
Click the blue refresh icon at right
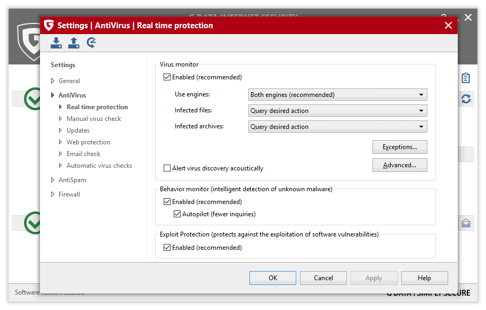[x=466, y=99]
